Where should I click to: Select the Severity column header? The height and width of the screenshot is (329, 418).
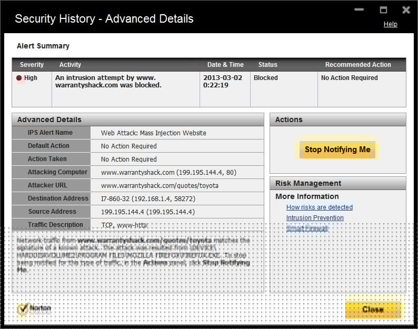click(32, 65)
